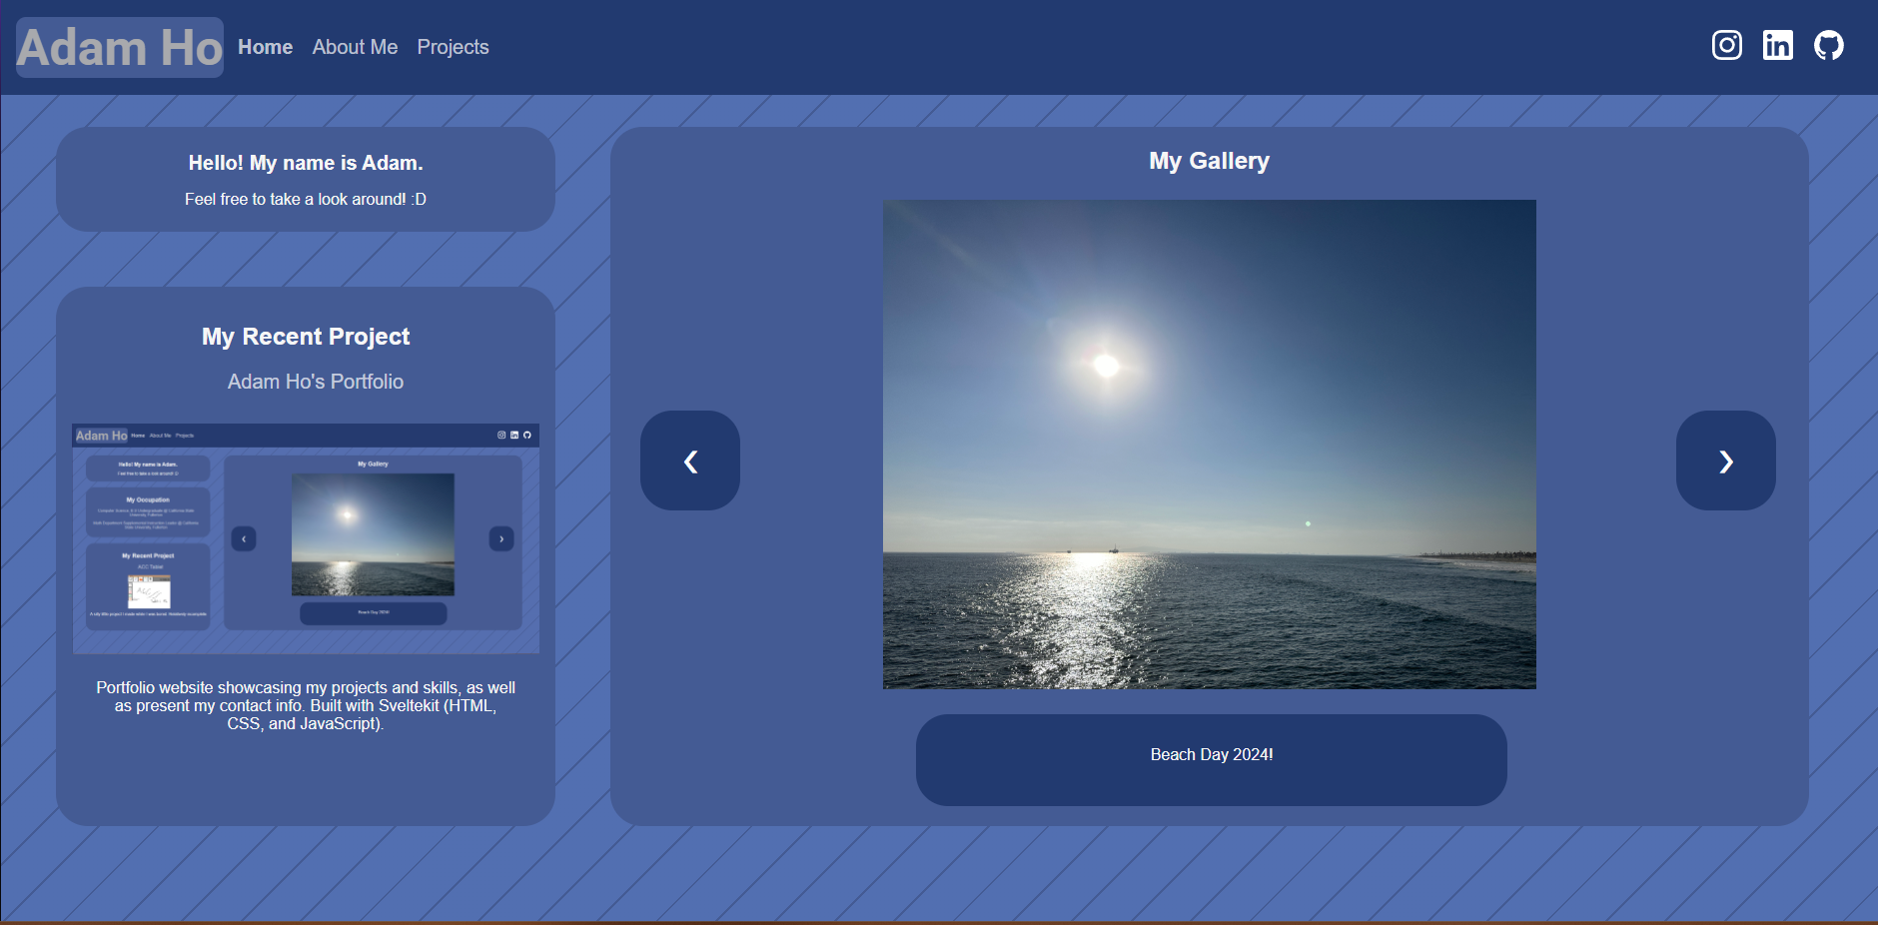Open the LinkedIn profile icon
This screenshot has width=1878, height=925.
(1777, 45)
